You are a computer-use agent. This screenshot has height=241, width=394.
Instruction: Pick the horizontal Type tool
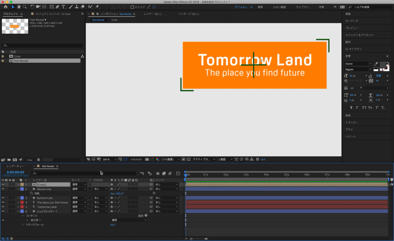(63, 7)
